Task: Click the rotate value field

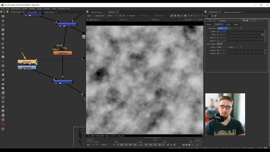Action: 221,32
